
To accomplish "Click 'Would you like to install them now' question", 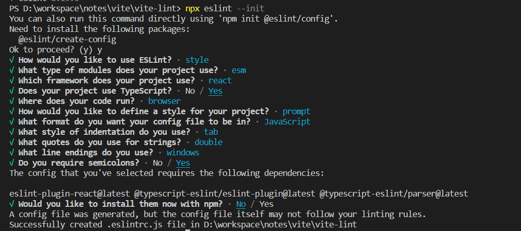I will pos(120,204).
